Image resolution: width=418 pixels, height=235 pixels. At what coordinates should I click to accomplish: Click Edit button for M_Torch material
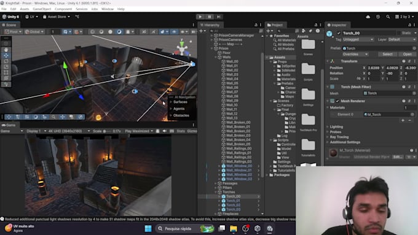[398, 157]
